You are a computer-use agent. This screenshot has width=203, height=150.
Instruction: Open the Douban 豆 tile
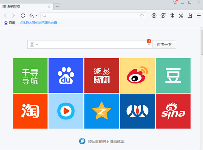(x=173, y=76)
